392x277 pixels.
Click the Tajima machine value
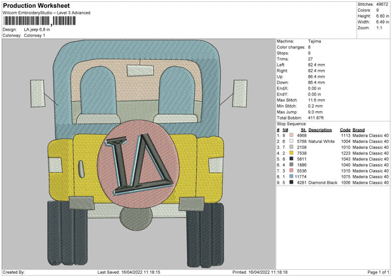[x=314, y=42]
